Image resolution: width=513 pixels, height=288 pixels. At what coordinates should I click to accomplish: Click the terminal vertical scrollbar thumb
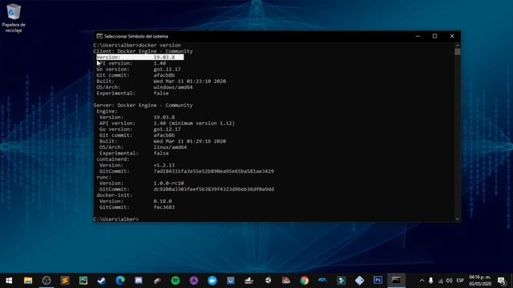[x=458, y=51]
